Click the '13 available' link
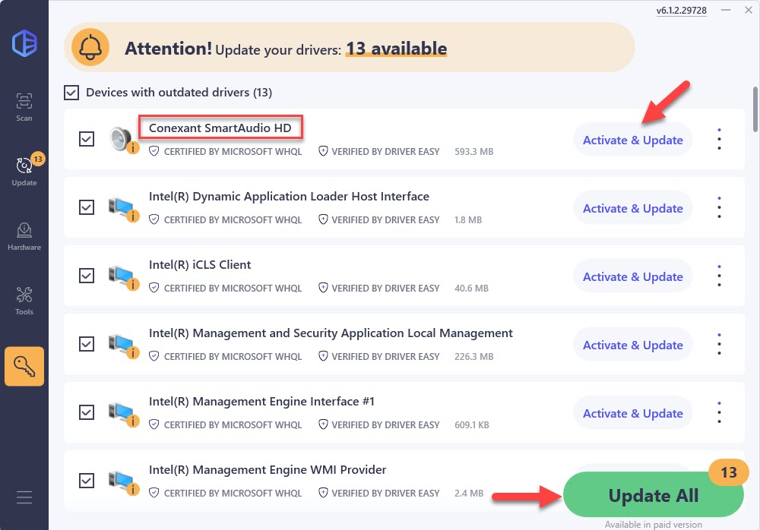Viewport: 760px width, 530px height. click(396, 49)
